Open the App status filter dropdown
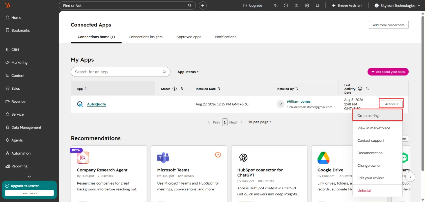 coord(188,72)
